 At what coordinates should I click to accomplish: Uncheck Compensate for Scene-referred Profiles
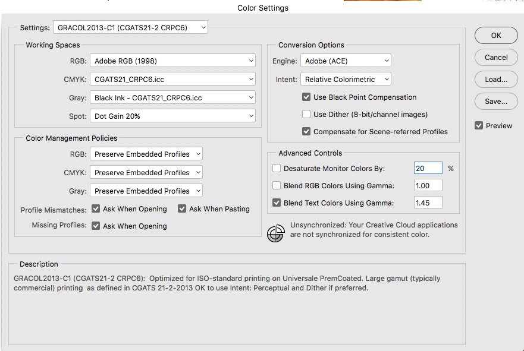(306, 131)
